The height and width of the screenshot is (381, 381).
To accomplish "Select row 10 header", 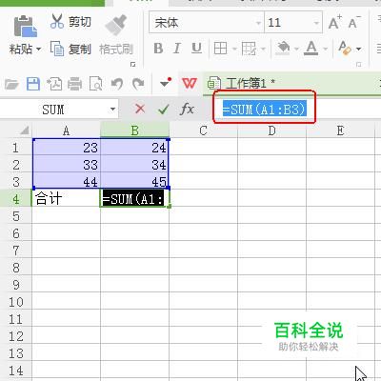I will [x=15, y=302].
